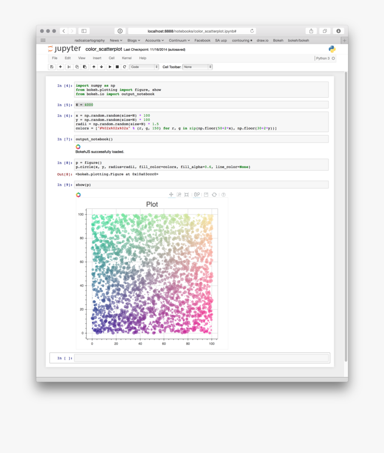Viewport: 384px width, 453px height.
Task: Reset the Bokeh plot view
Action: (214, 195)
